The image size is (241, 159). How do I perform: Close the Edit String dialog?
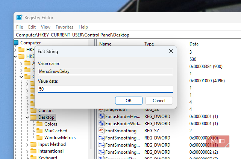[x=171, y=51]
